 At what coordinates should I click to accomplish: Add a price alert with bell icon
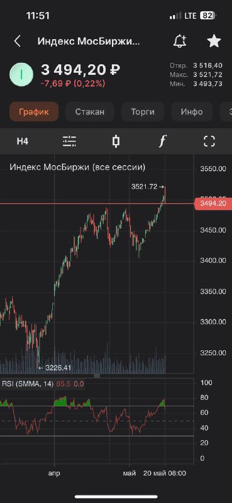pyautogui.click(x=180, y=41)
